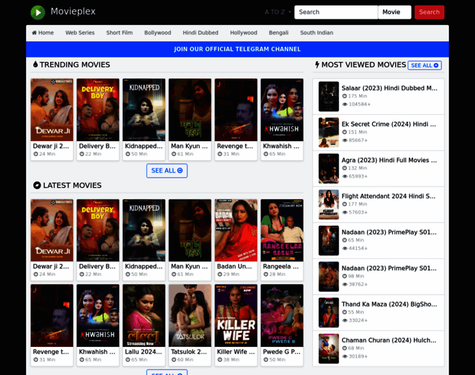Click the Movieplex site name text
This screenshot has height=375, width=475.
(x=73, y=11)
